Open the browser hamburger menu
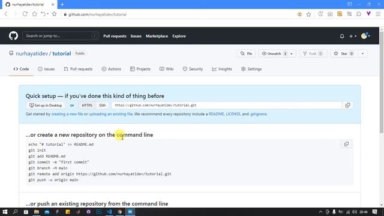 pyautogui.click(x=378, y=14)
